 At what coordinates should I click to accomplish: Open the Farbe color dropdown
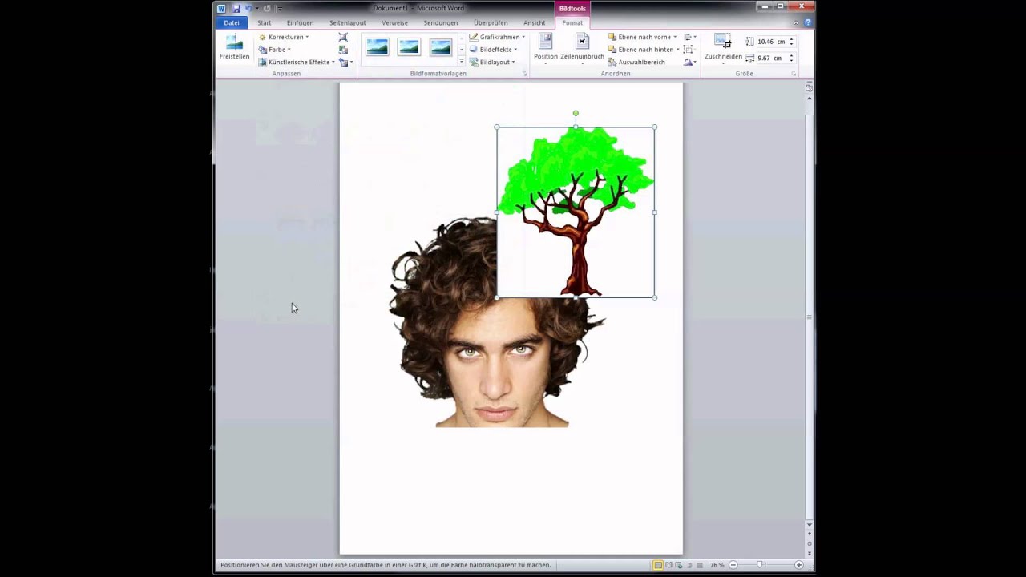(x=275, y=50)
